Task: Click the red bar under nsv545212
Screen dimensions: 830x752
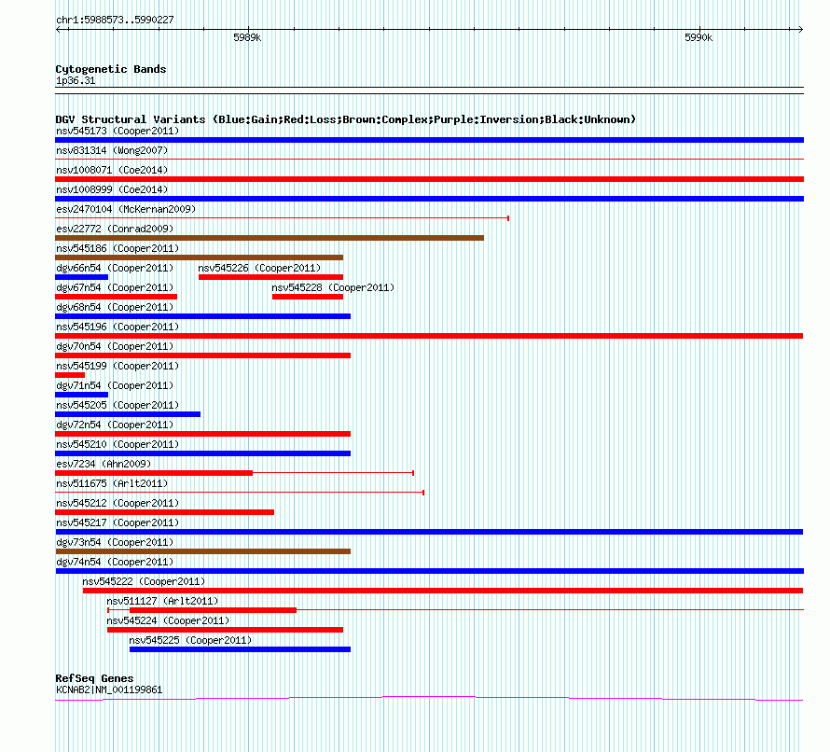Action: coord(165,512)
